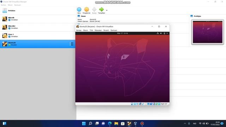The width and height of the screenshot is (226, 127).
Task: Click the Umum section header
Action: point(83,16)
